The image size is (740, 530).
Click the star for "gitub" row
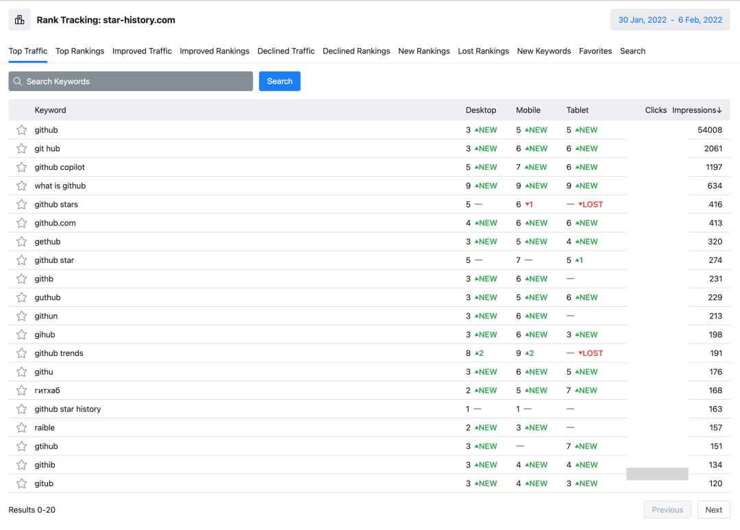[21, 484]
